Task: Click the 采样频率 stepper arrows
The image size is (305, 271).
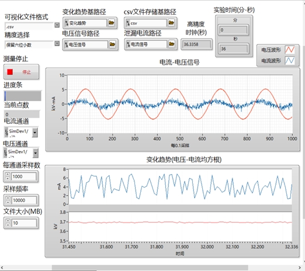Action: click(x=8, y=200)
